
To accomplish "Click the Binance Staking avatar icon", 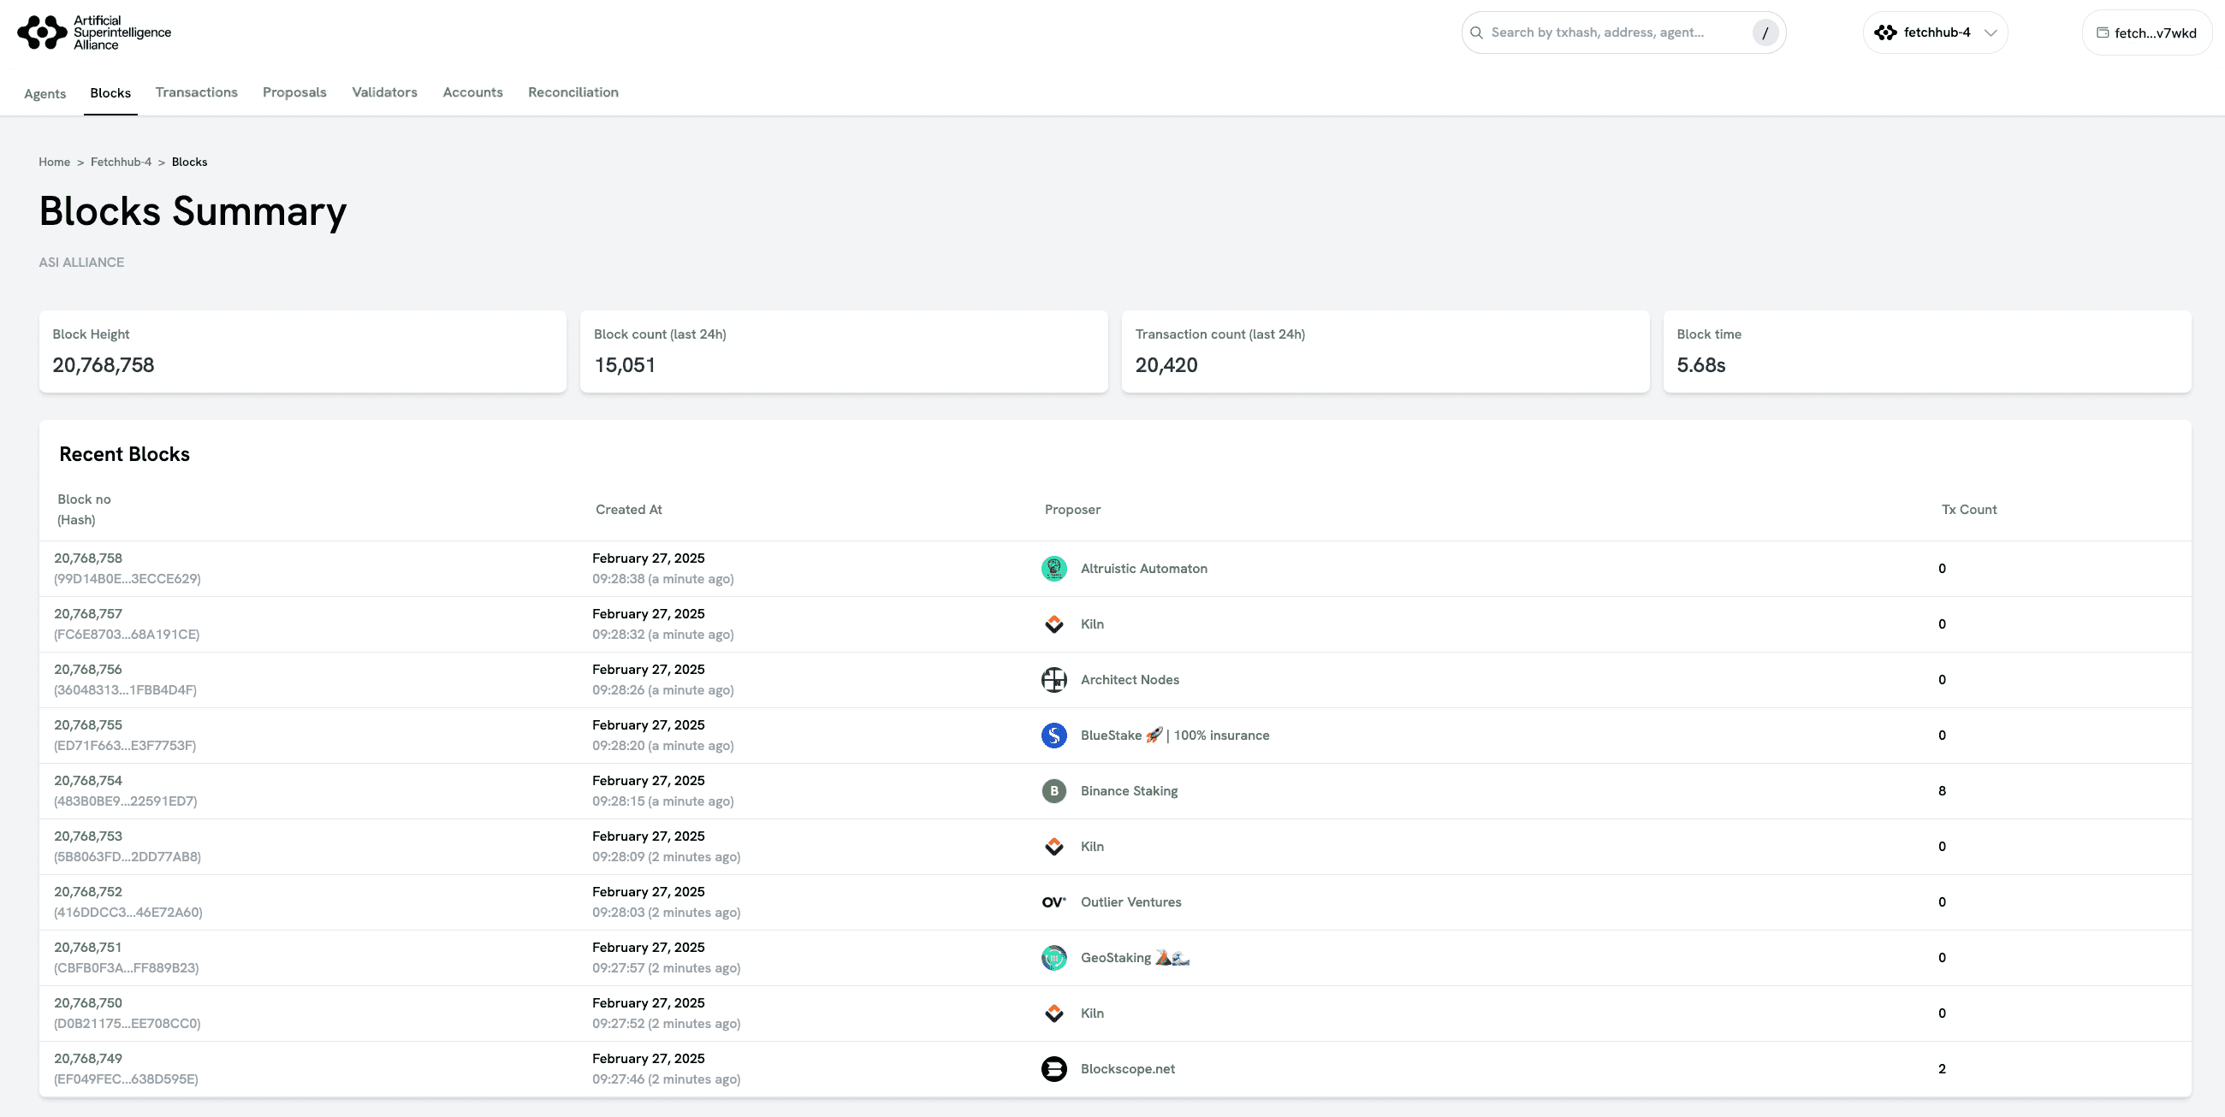I will (x=1053, y=790).
